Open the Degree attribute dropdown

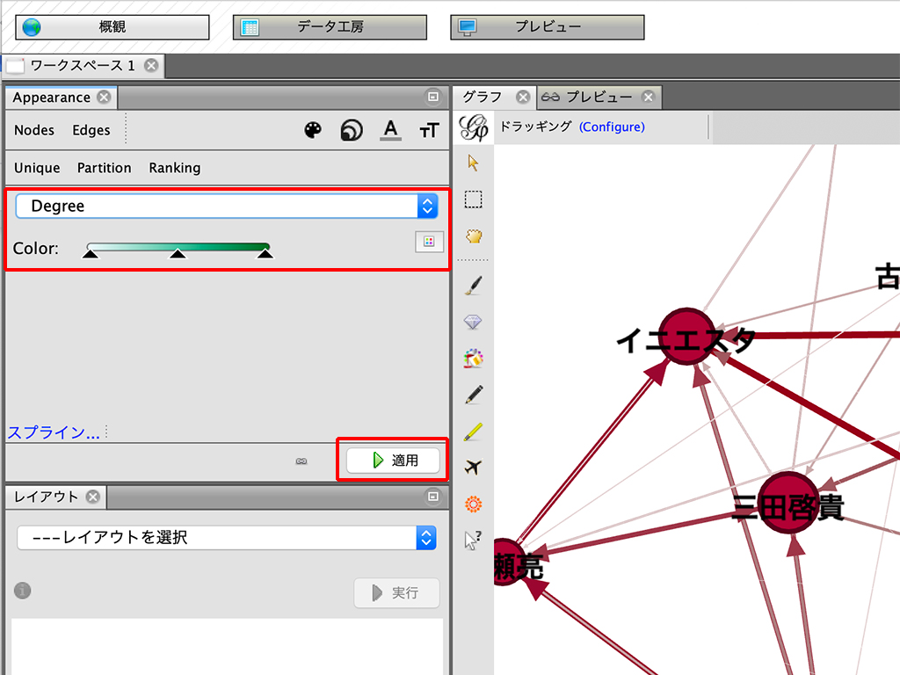tap(227, 206)
